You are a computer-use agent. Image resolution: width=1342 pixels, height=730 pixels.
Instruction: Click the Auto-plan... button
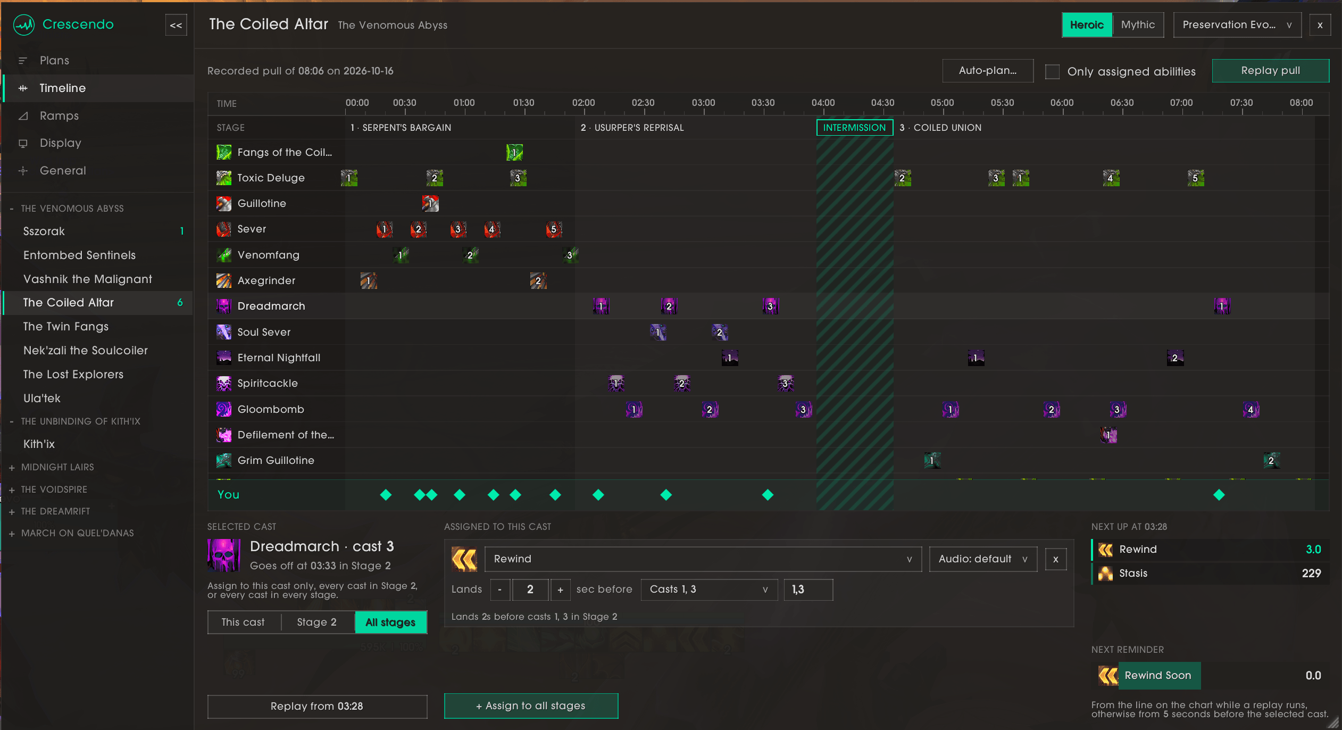click(988, 71)
